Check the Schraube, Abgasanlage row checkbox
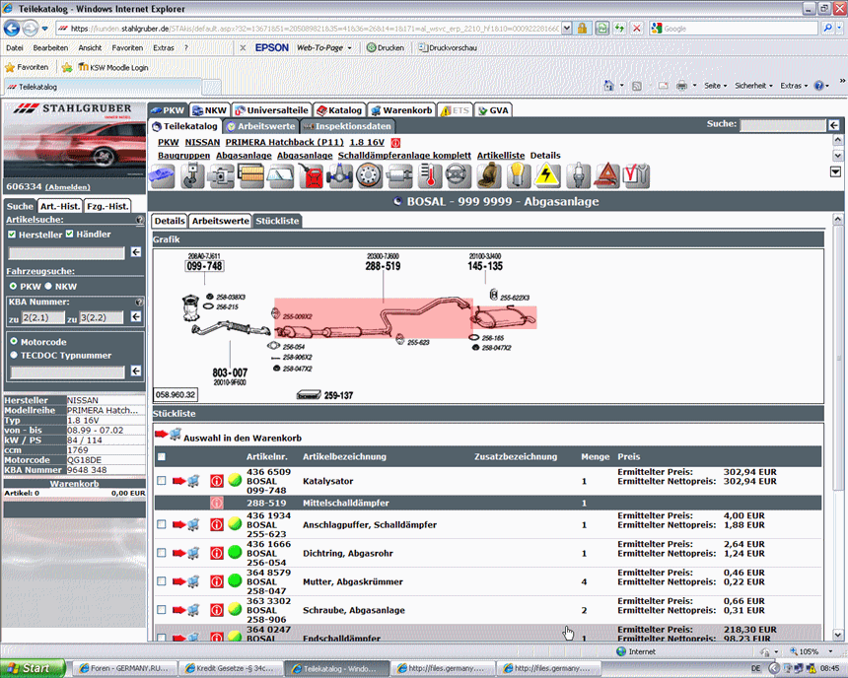Viewport: 848px width, 678px height. click(x=161, y=610)
